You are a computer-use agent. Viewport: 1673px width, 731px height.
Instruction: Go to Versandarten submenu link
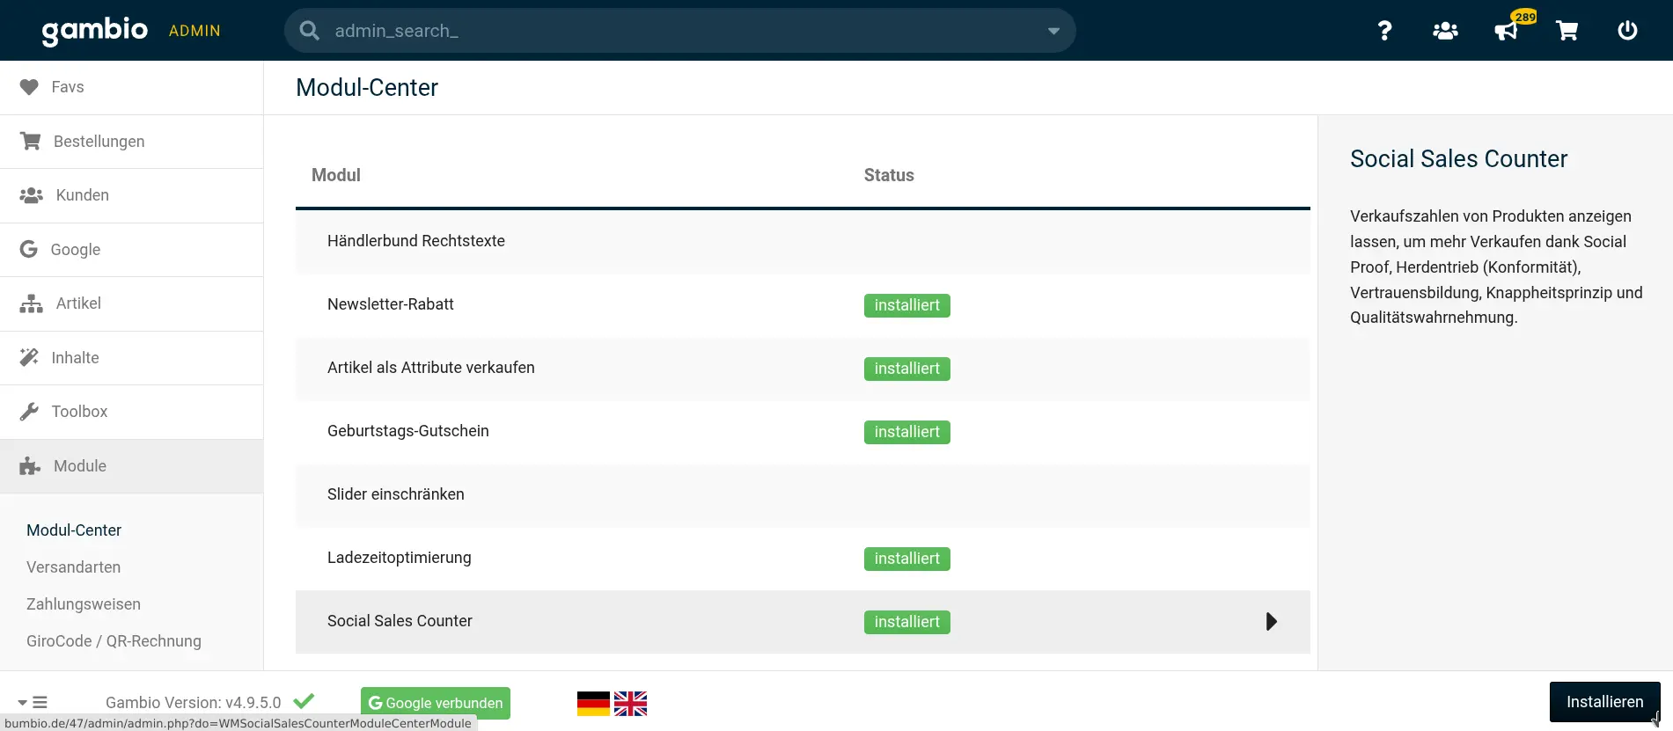[74, 567]
